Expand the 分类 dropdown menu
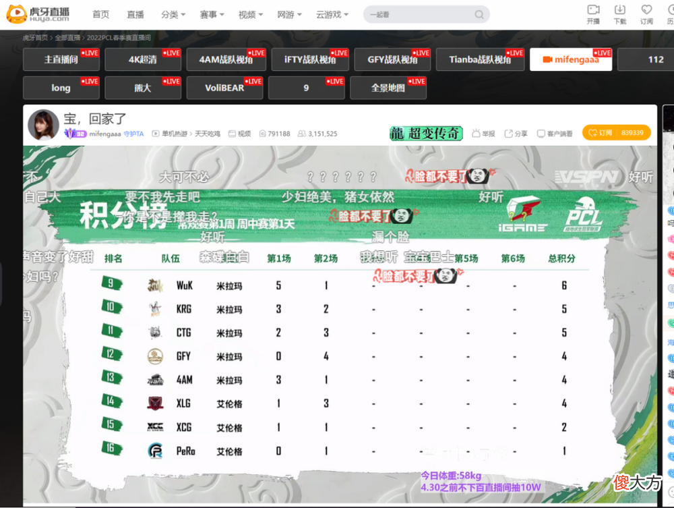The image size is (674, 508). 173,15
